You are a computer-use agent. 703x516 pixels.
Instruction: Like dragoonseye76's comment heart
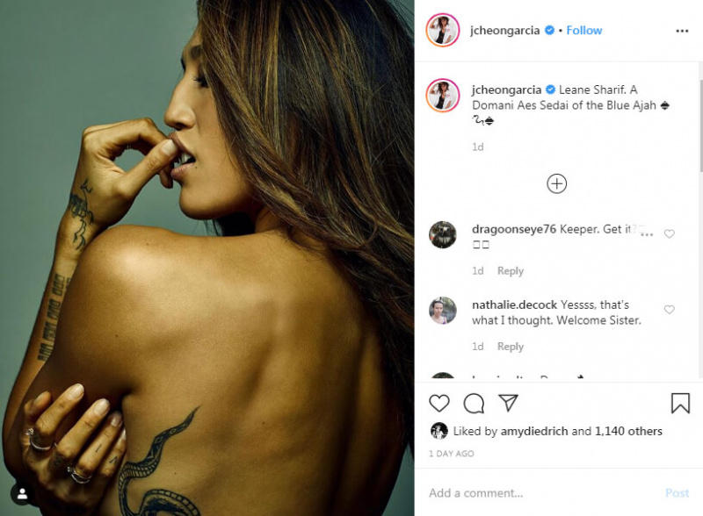669,233
